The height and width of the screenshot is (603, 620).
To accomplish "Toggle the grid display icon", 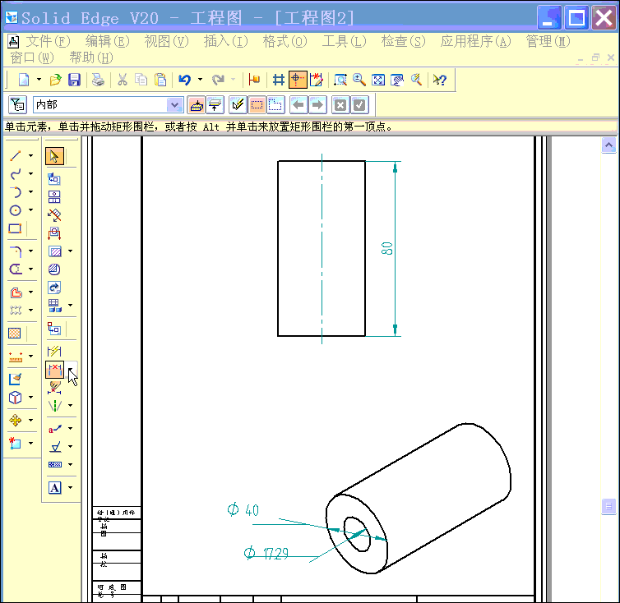I will click(279, 80).
